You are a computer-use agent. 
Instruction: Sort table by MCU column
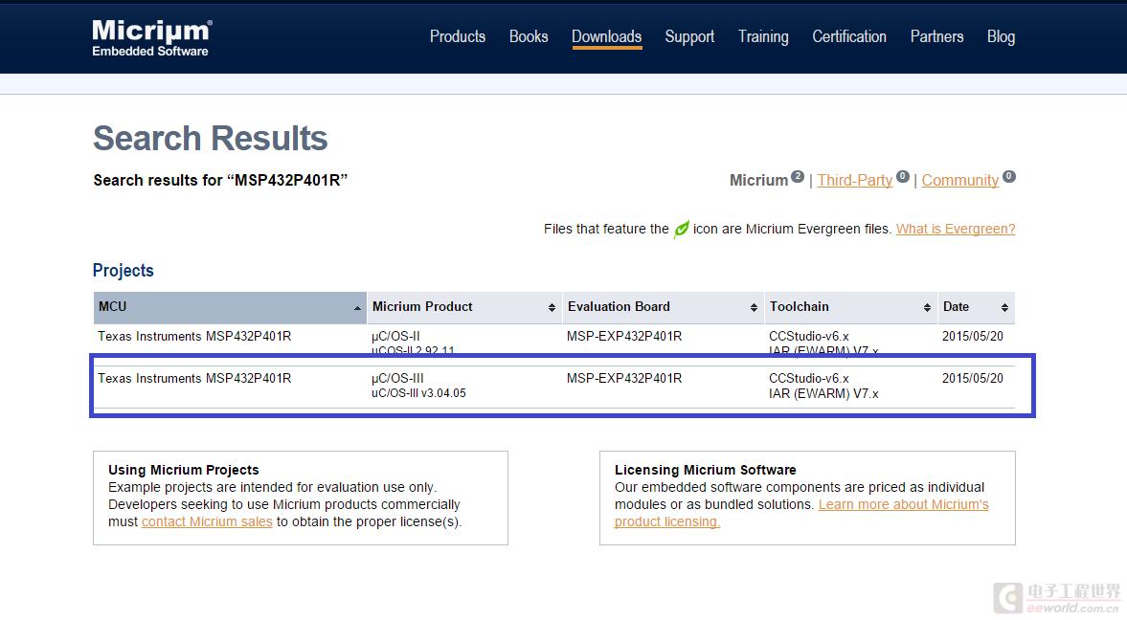point(230,307)
